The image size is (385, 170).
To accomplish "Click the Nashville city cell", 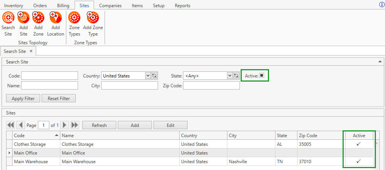I will tap(251, 162).
